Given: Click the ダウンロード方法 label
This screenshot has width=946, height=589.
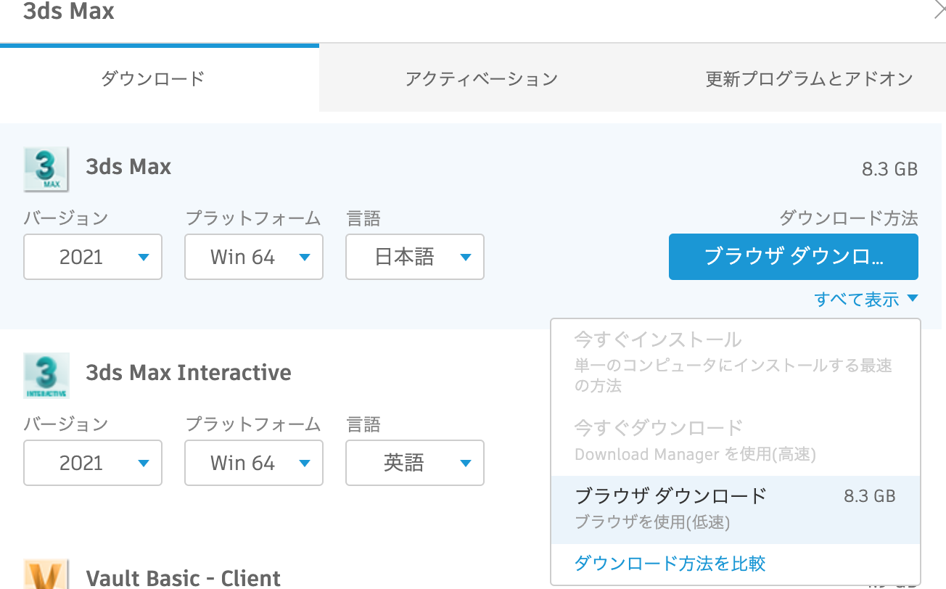Looking at the screenshot, I should pyautogui.click(x=849, y=218).
